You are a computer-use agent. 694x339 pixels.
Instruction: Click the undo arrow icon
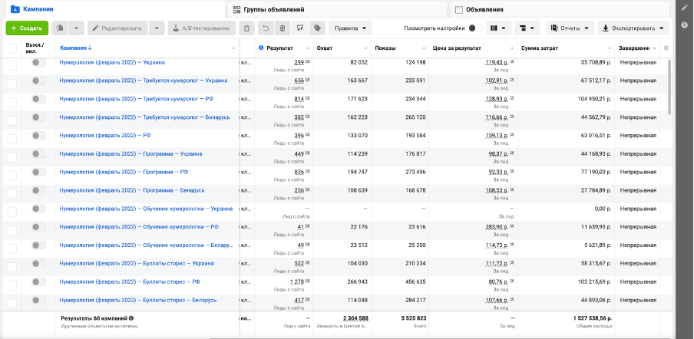coord(266,28)
